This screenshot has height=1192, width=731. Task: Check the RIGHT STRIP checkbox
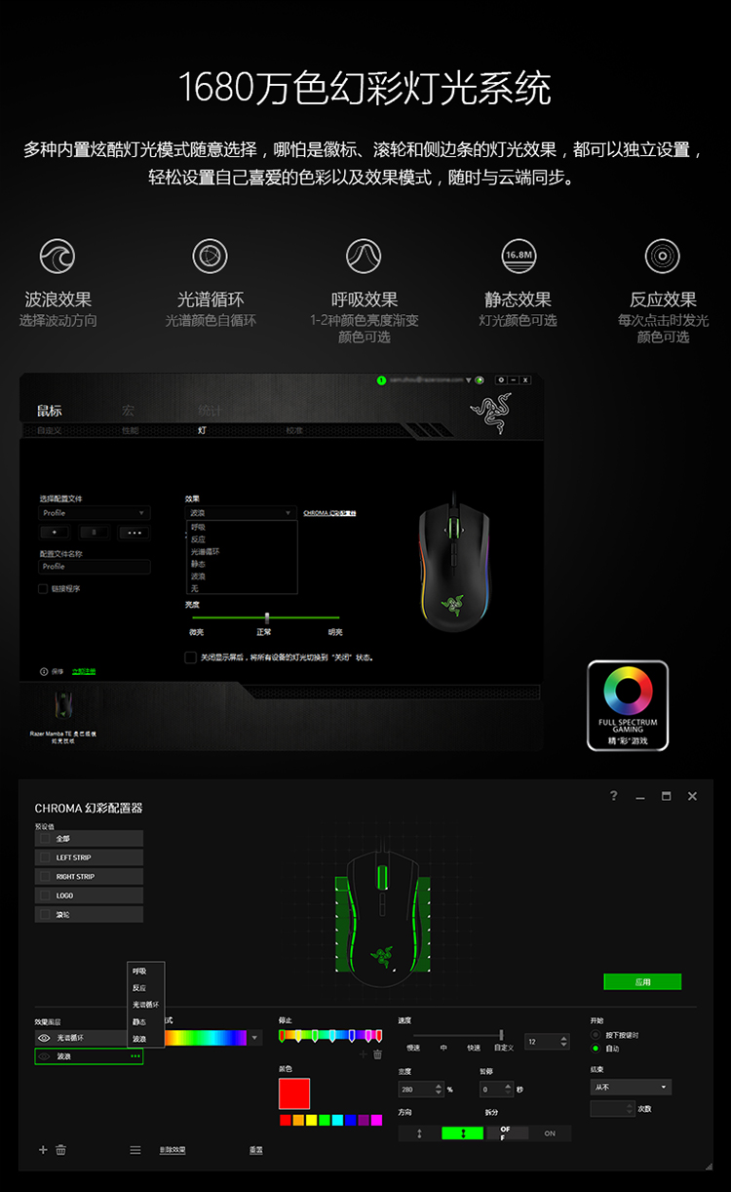(45, 876)
